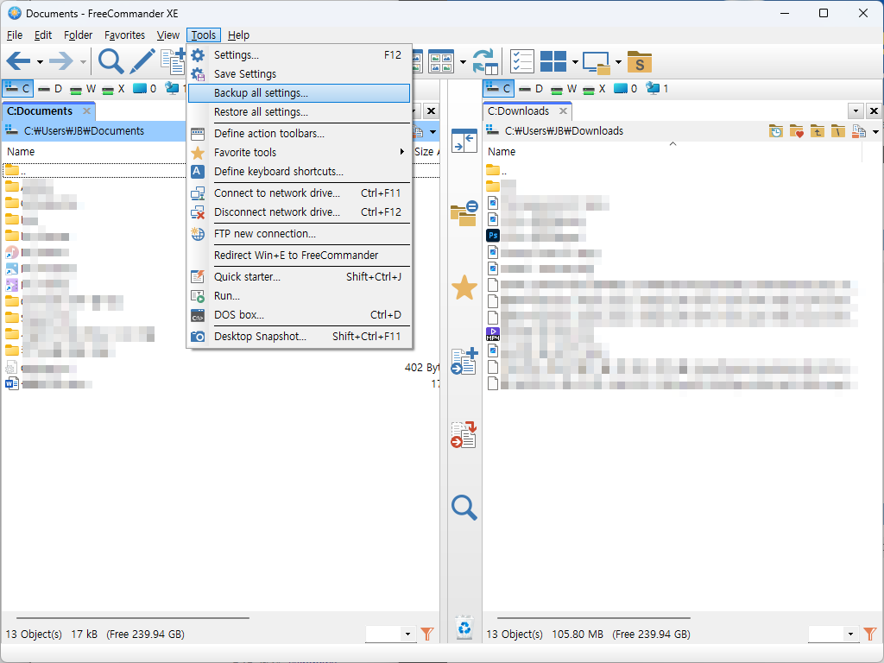Open the left pane filter combo dropdown
Viewport: 884px width, 663px height.
click(x=408, y=635)
